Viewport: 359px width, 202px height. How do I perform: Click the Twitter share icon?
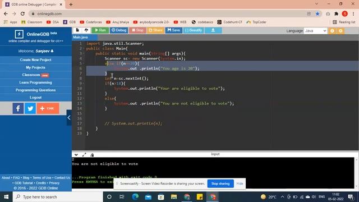pyautogui.click(x=30, y=108)
